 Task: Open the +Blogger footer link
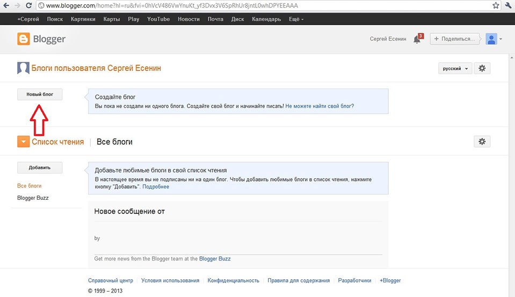coord(390,280)
